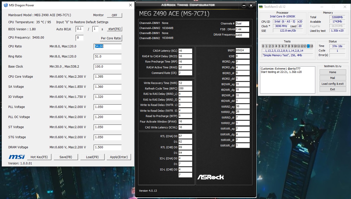351x199 pixels.
Task: Click the MSI logo in Dragon Power
Action: click(x=17, y=157)
